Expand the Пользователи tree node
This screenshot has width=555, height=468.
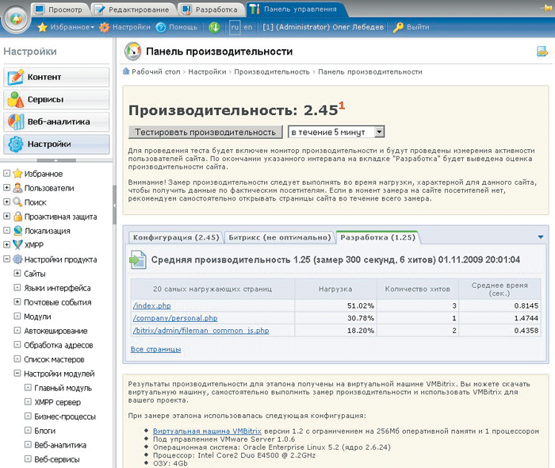[x=6, y=188]
